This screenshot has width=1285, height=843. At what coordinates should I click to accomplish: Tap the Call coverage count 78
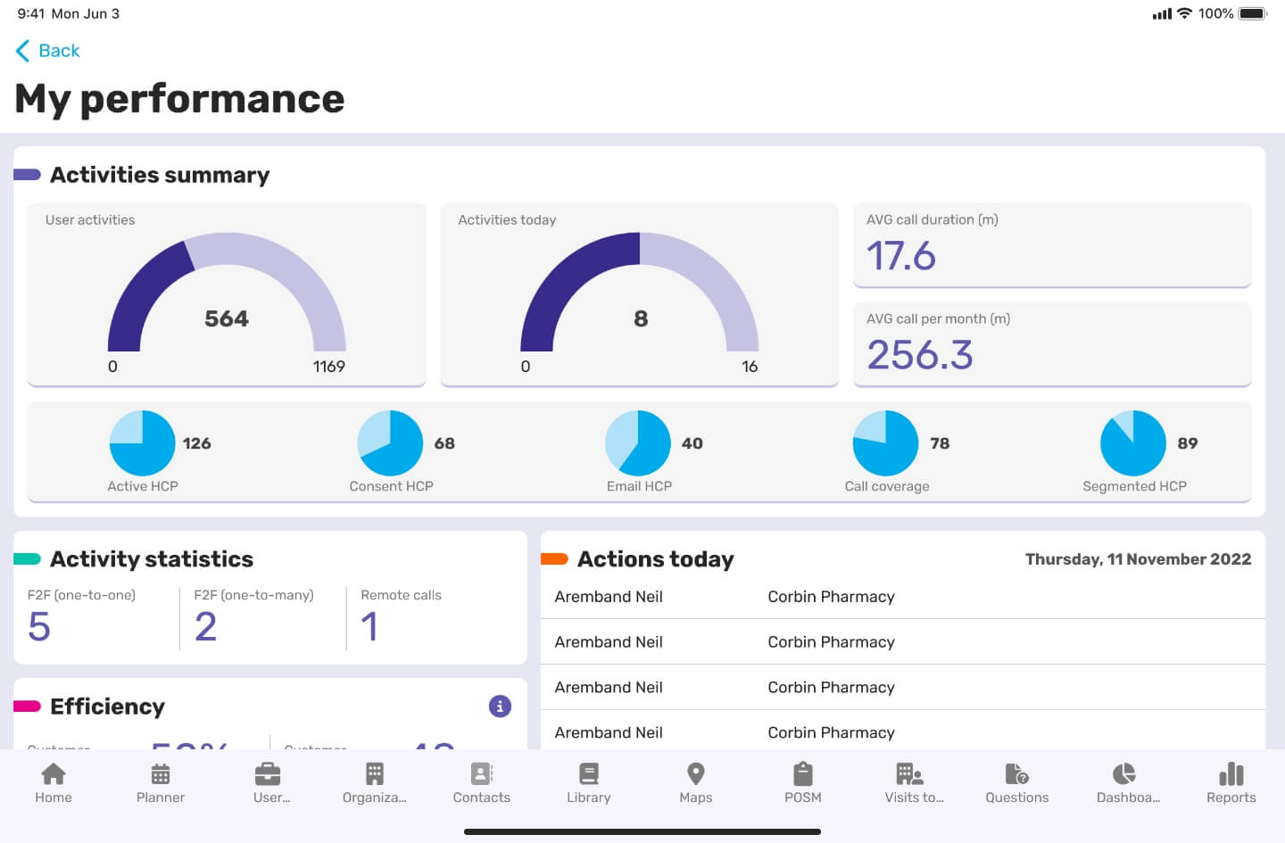940,443
